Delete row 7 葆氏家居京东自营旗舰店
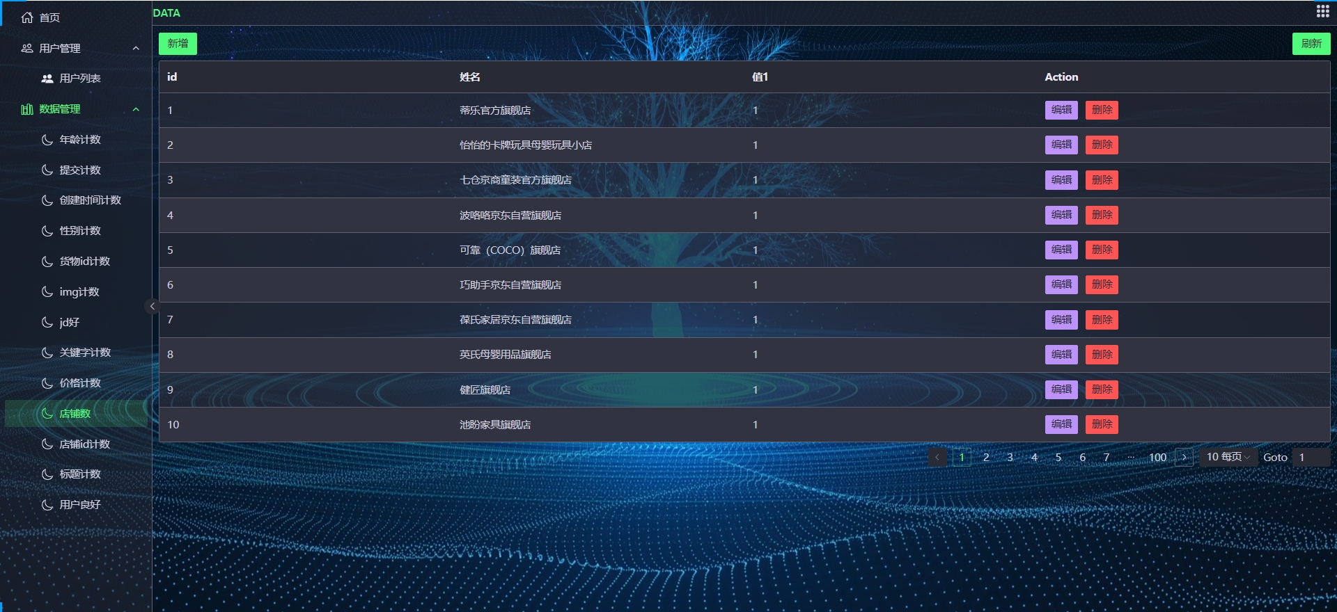 click(x=1102, y=320)
